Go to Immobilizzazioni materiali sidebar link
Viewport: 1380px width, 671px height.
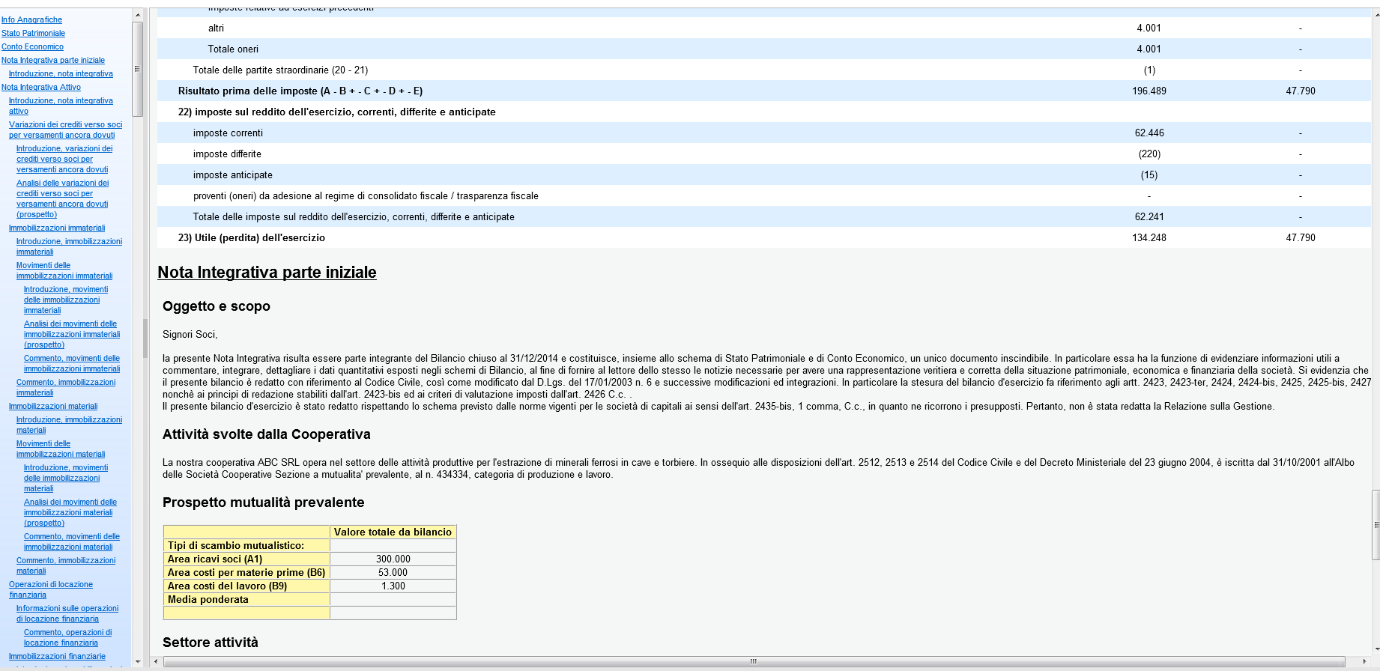53,406
